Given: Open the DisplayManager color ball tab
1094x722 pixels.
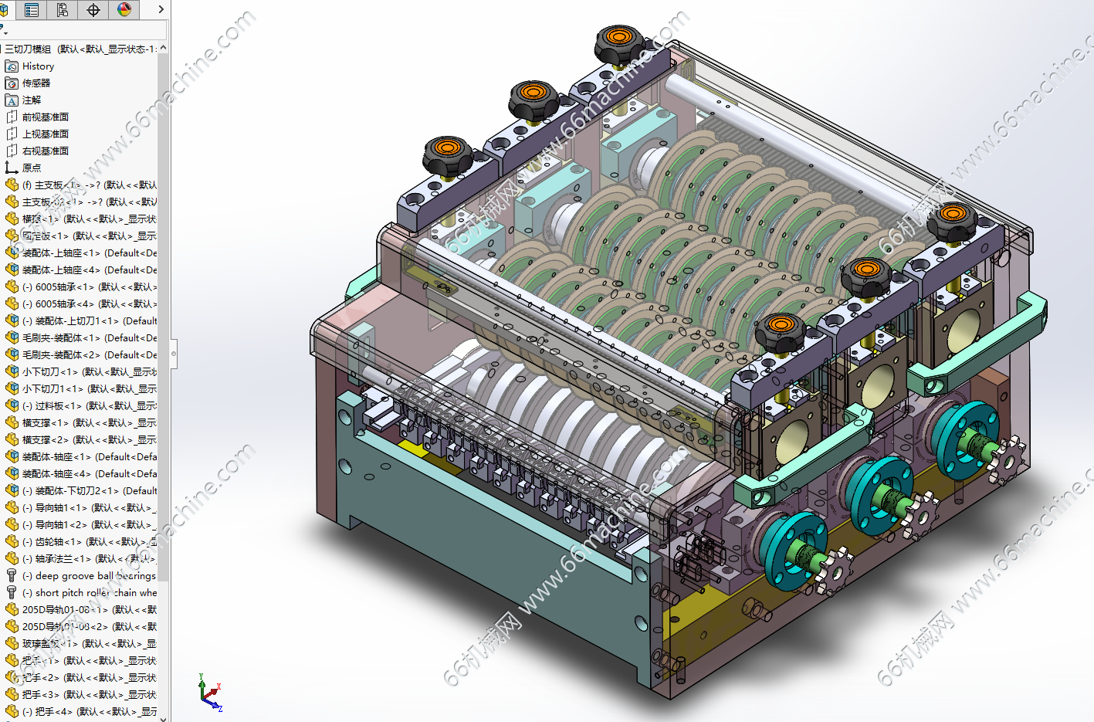Looking at the screenshot, I should pyautogui.click(x=124, y=10).
